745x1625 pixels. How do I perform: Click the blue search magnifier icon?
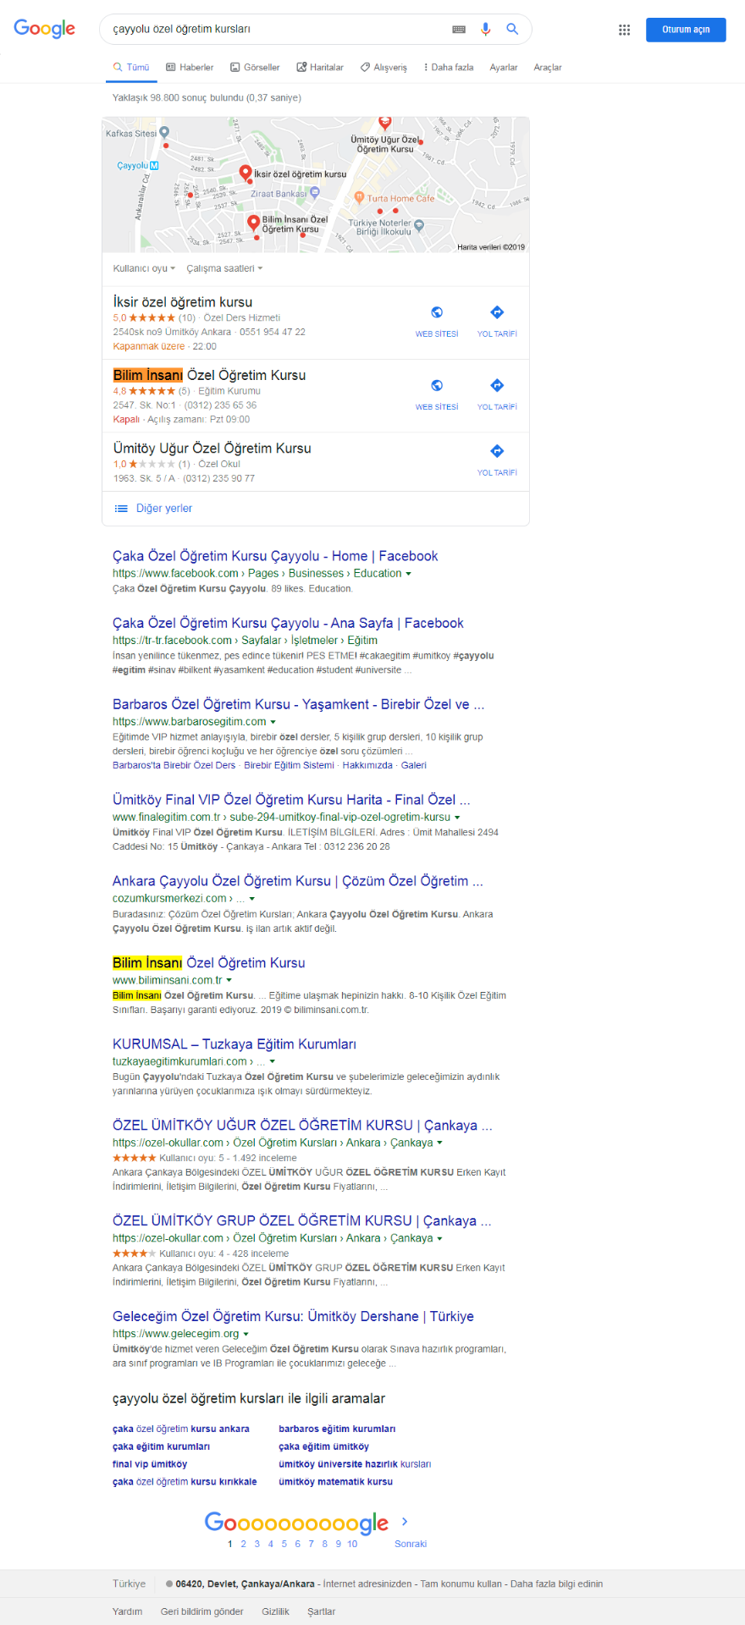point(512,29)
